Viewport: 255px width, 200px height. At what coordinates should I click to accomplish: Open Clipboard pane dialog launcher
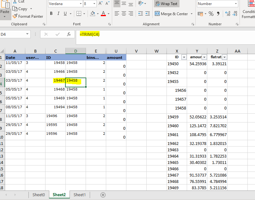coord(44,24)
